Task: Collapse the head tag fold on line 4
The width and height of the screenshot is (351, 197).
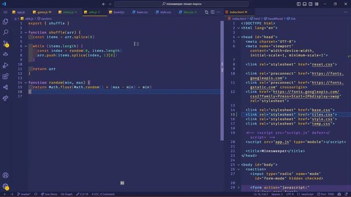Action: pyautogui.click(x=239, y=37)
